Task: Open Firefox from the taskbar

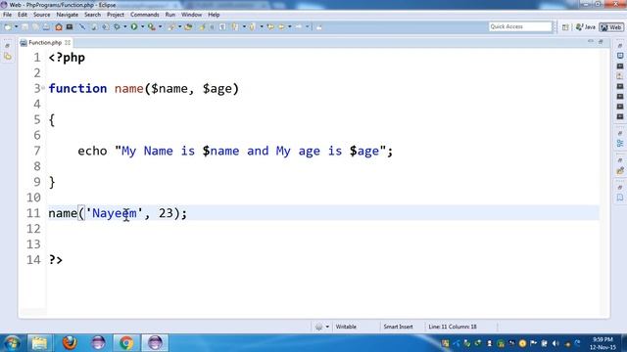Action: tap(70, 343)
